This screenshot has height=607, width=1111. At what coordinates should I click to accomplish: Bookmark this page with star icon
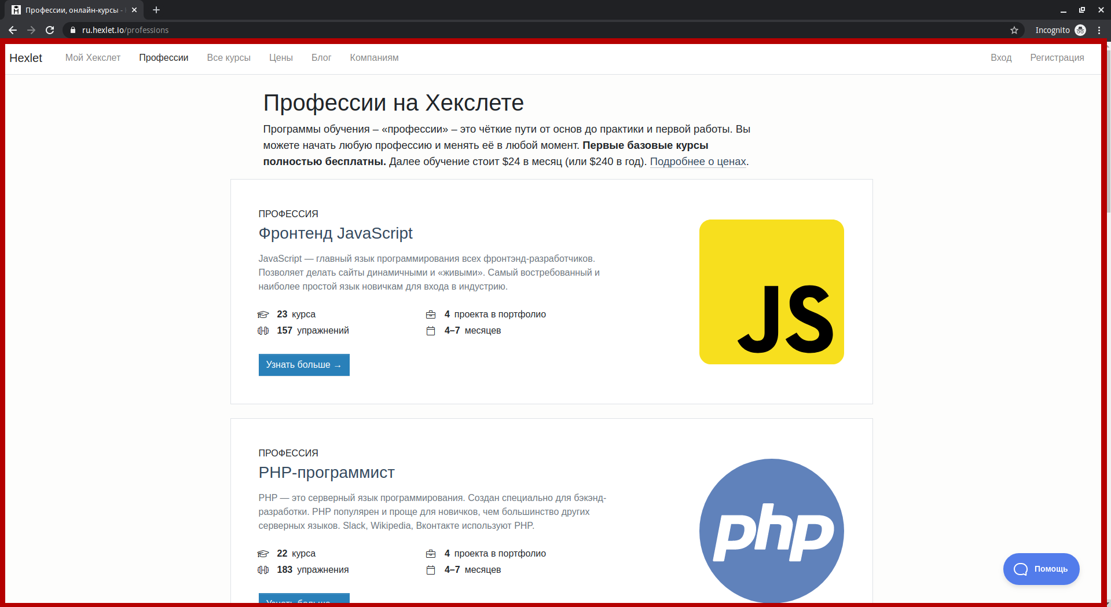[1014, 30]
